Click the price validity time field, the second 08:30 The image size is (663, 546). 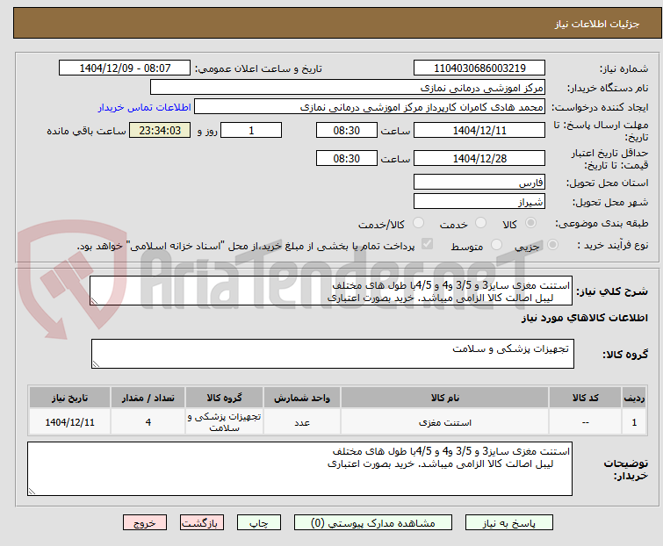point(346,159)
